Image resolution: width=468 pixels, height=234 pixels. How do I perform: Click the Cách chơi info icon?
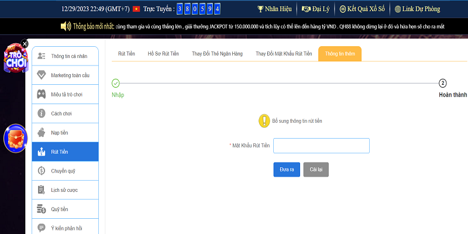click(42, 113)
